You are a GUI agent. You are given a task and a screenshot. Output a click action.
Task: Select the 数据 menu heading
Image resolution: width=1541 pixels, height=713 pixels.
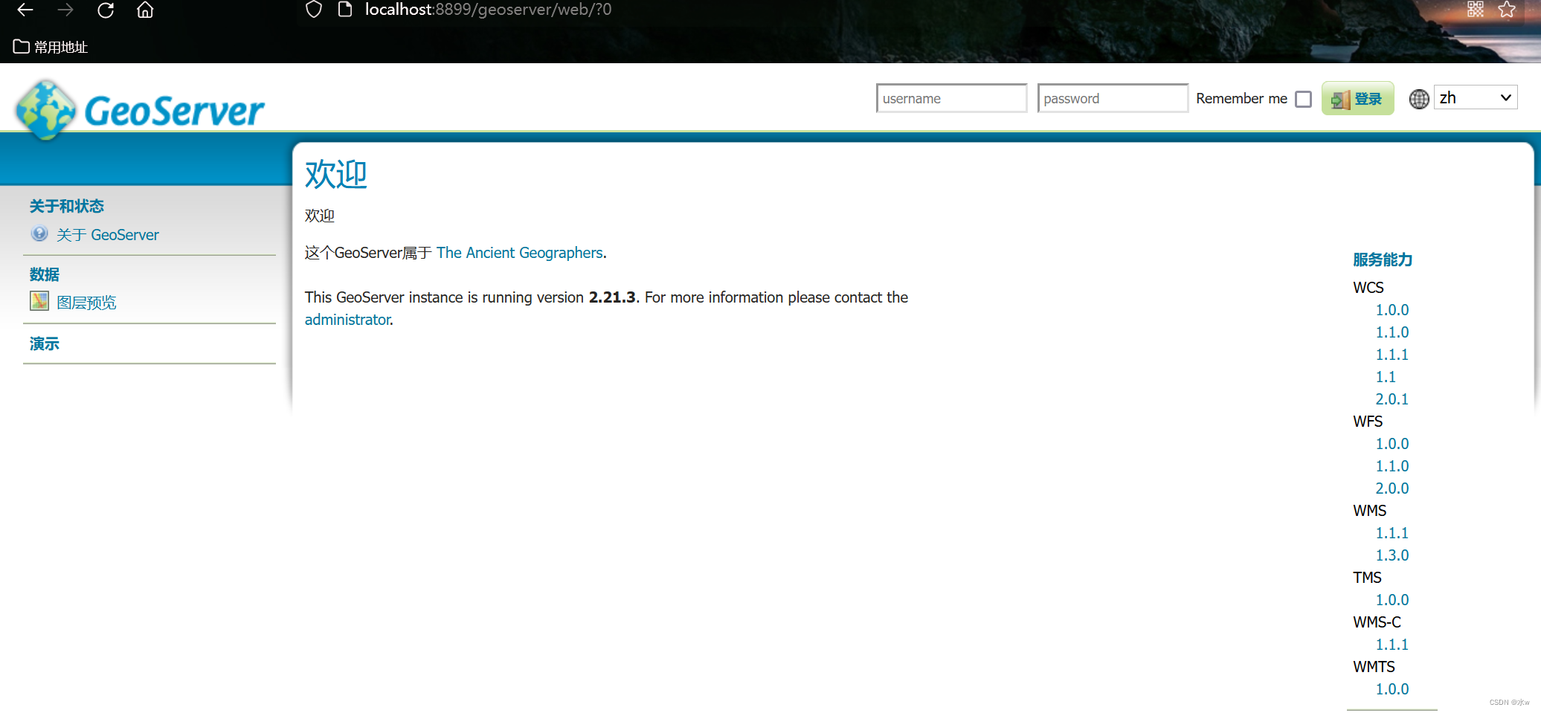coord(45,274)
